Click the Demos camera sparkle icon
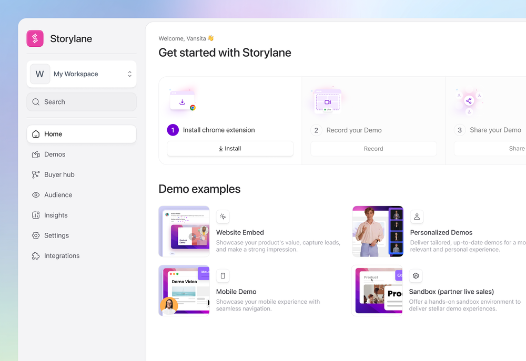Screen dimensions: 526x361 coord(36,154)
